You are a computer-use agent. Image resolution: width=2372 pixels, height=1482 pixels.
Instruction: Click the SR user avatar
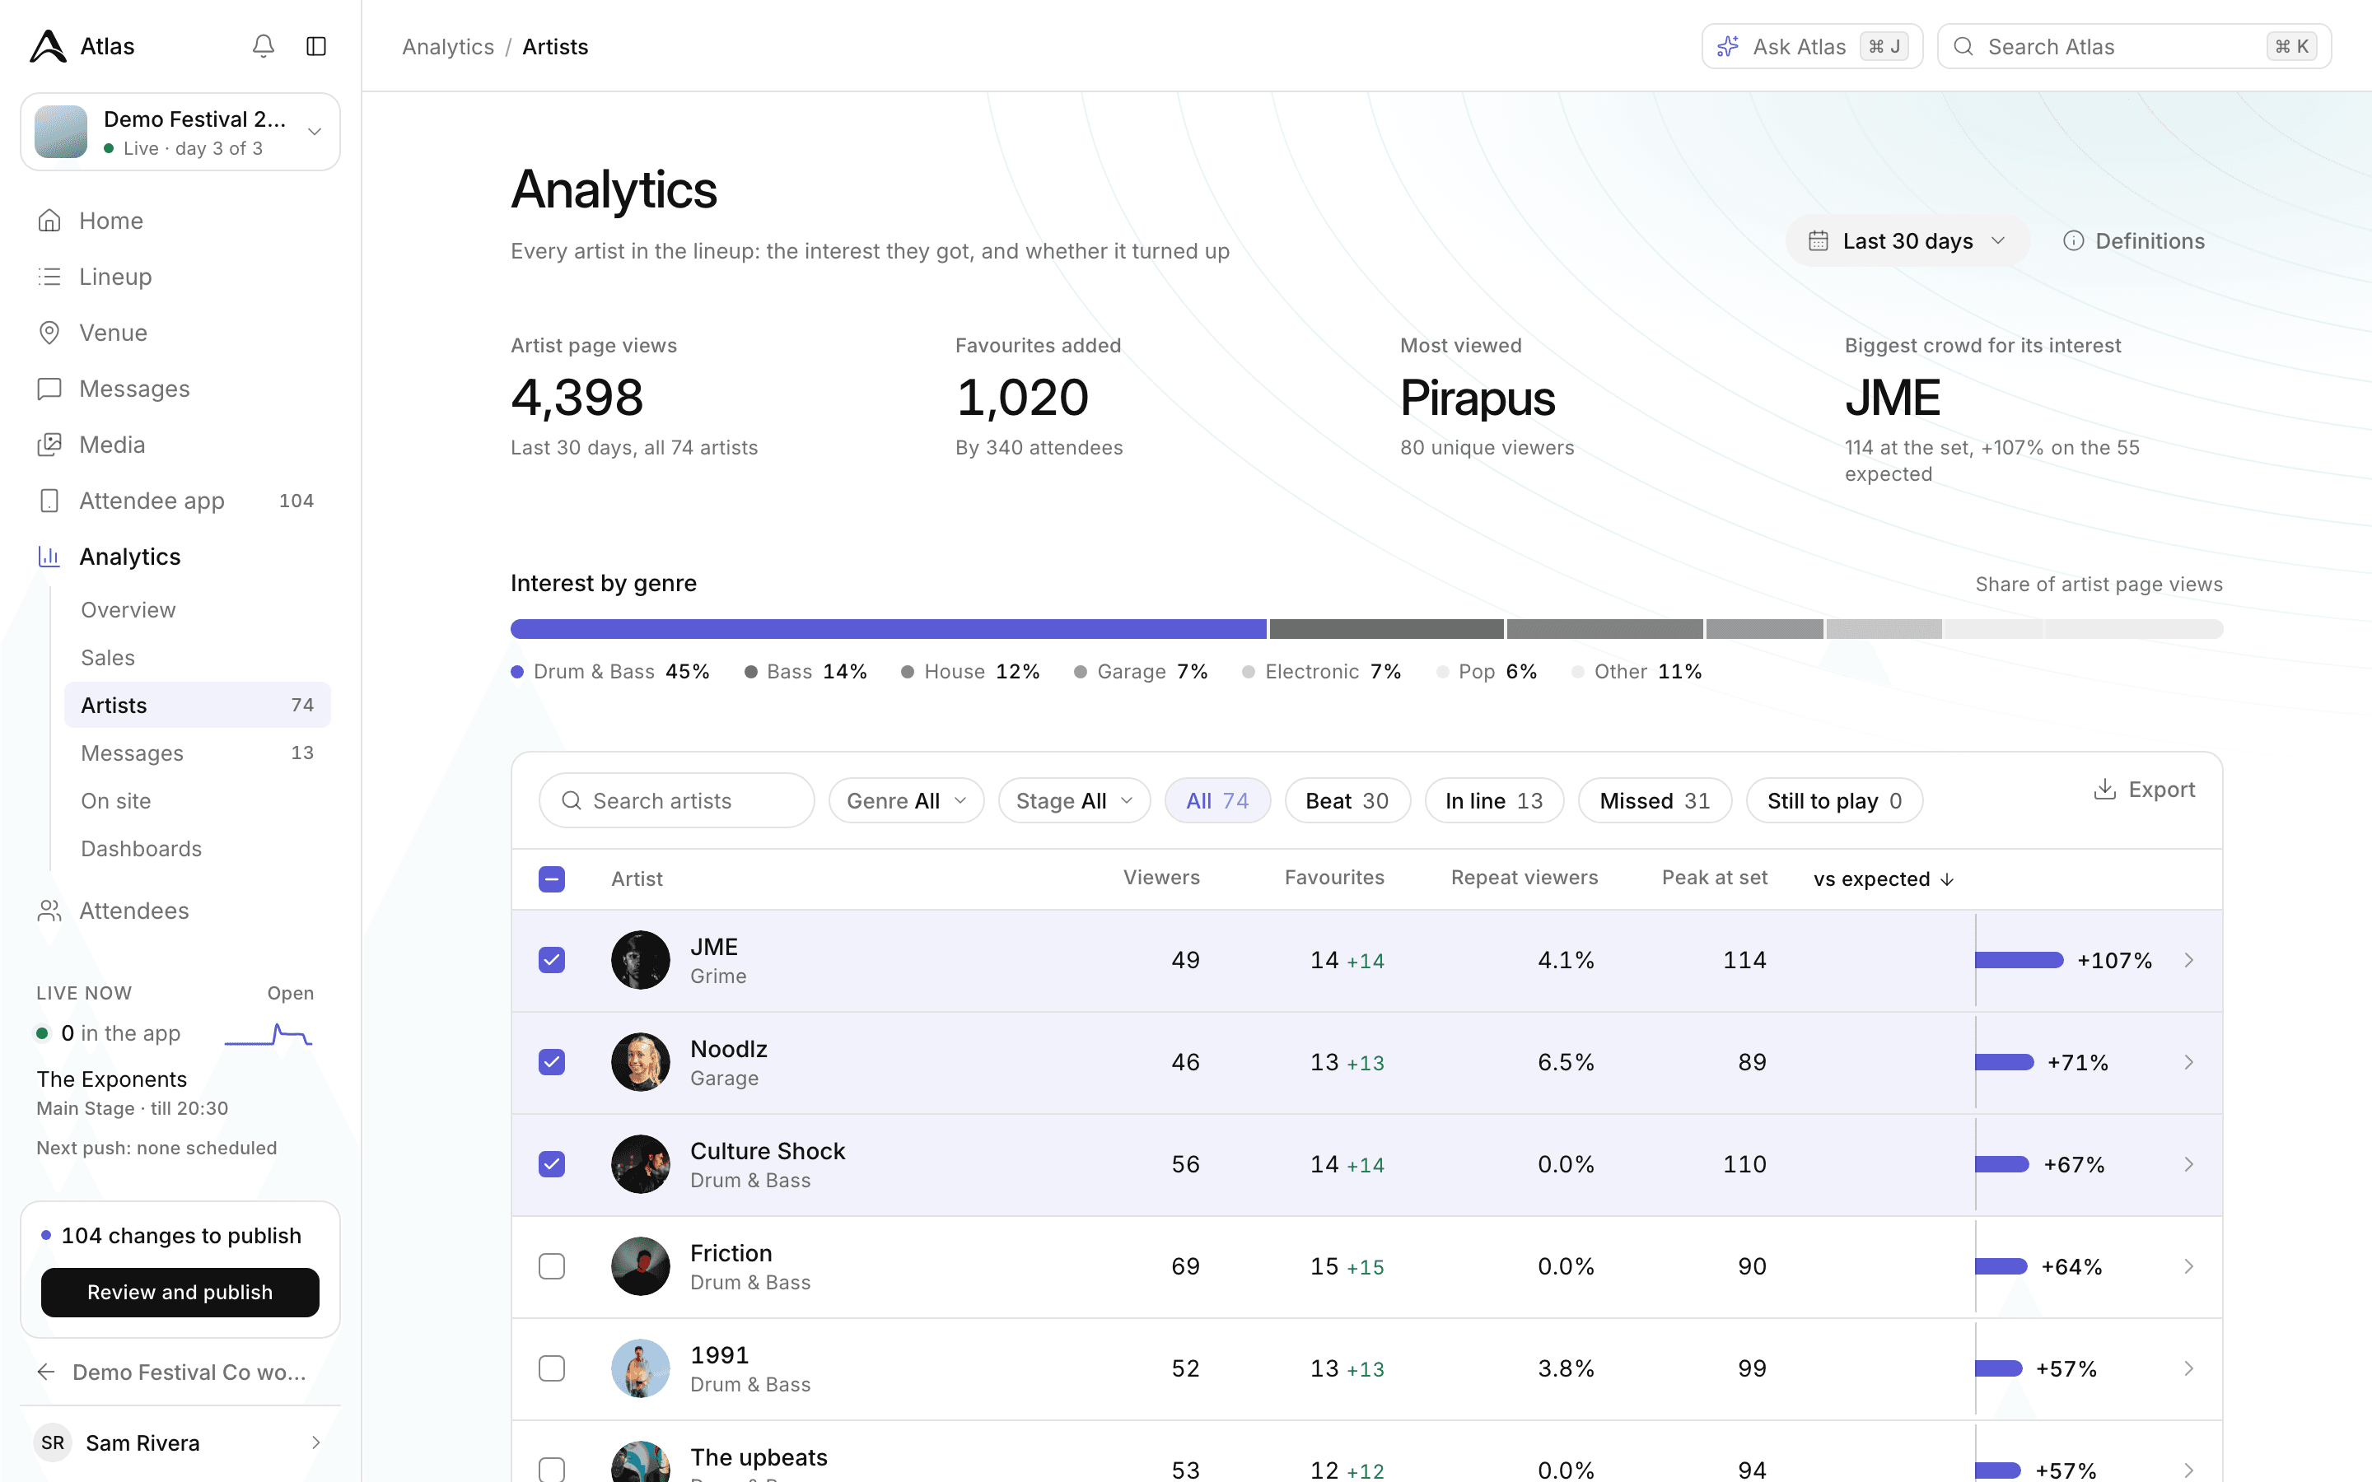click(x=53, y=1442)
